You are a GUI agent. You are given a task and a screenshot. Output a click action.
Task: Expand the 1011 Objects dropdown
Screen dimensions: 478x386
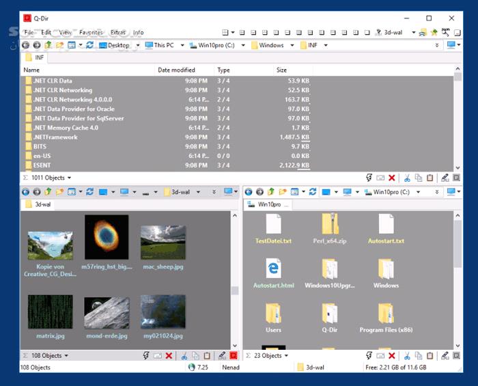click(x=70, y=178)
